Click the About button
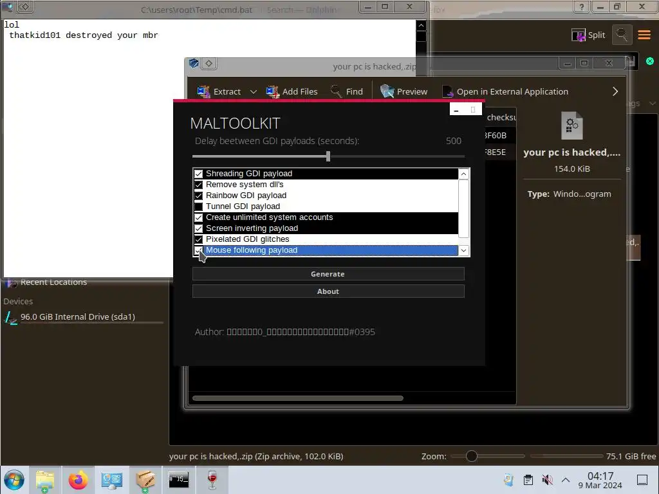This screenshot has height=494, width=659. click(328, 291)
